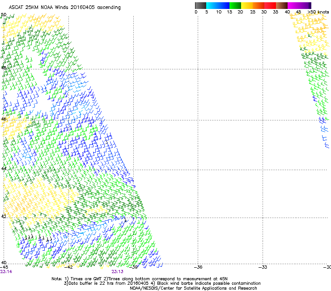Click the '-45' longitude label
This screenshot has width=331, height=291.
tap(4, 267)
